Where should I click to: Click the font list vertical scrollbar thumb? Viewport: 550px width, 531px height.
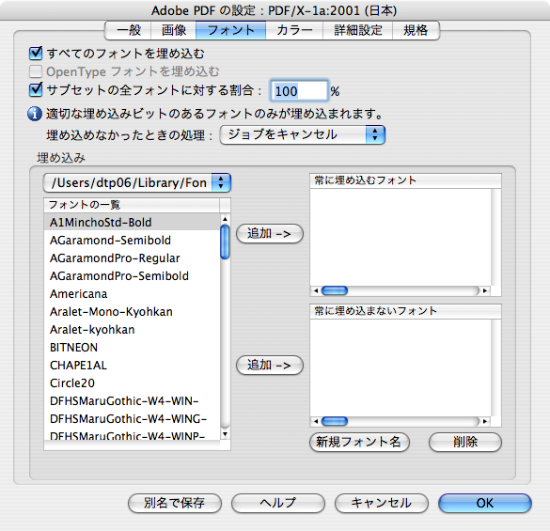[226, 242]
